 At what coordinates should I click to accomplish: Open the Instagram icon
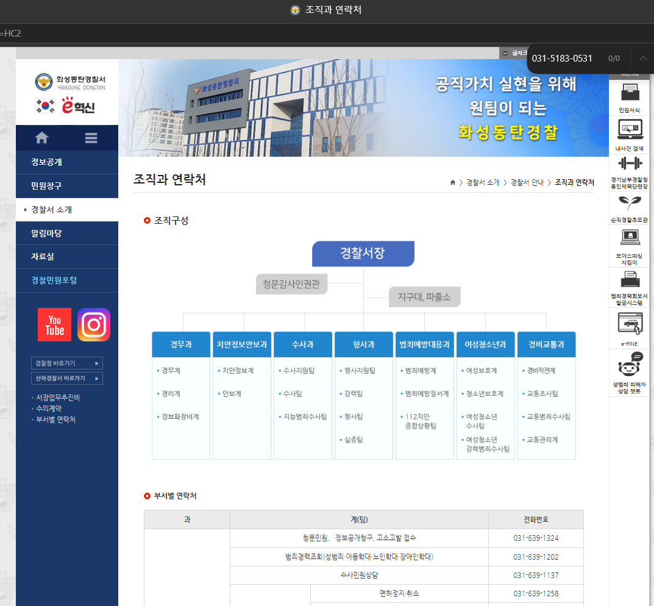(x=94, y=324)
